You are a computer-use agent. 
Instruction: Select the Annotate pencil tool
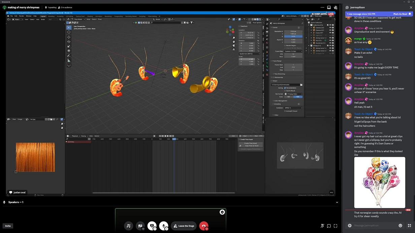69,56
